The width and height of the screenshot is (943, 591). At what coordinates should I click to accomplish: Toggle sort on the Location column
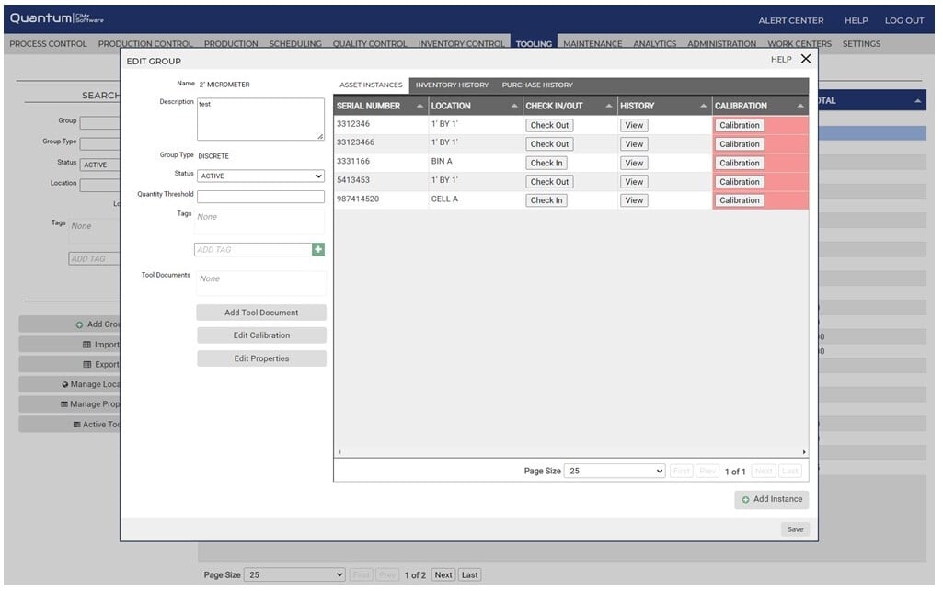click(x=515, y=106)
